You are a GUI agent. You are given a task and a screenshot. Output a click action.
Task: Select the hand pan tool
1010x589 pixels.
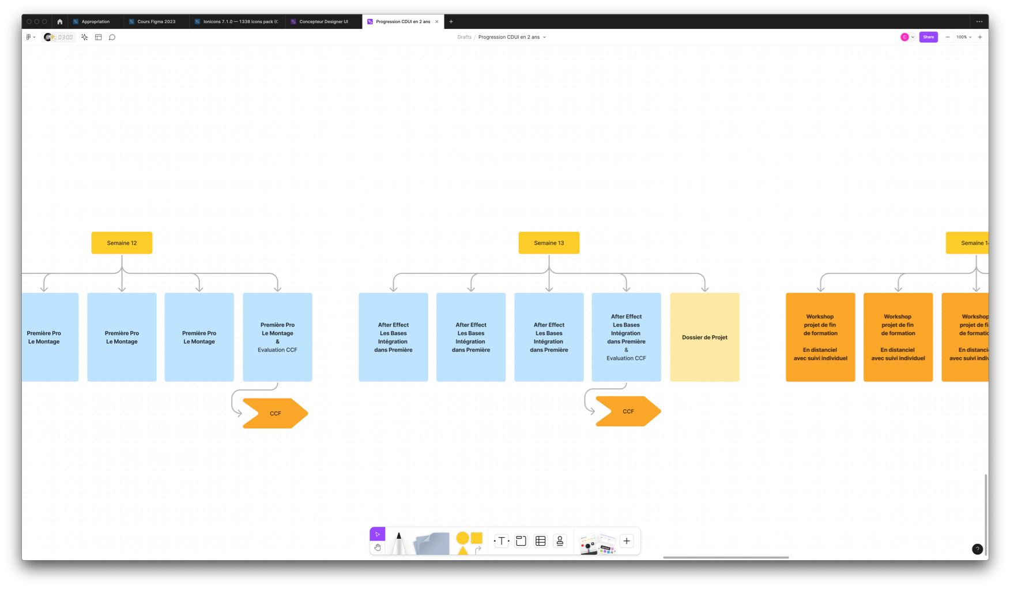(378, 547)
